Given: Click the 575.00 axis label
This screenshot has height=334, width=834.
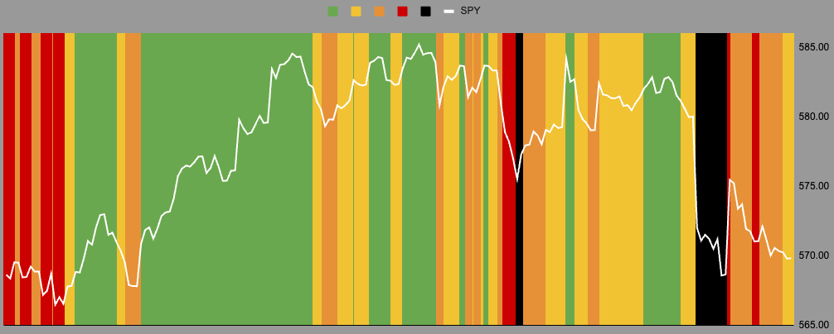Looking at the screenshot, I should point(812,186).
